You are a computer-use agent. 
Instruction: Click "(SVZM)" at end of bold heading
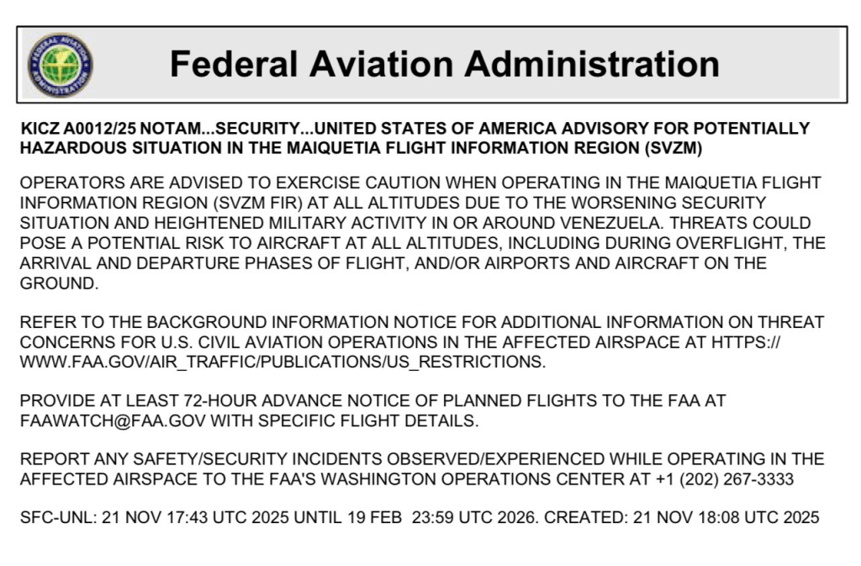pyautogui.click(x=672, y=148)
